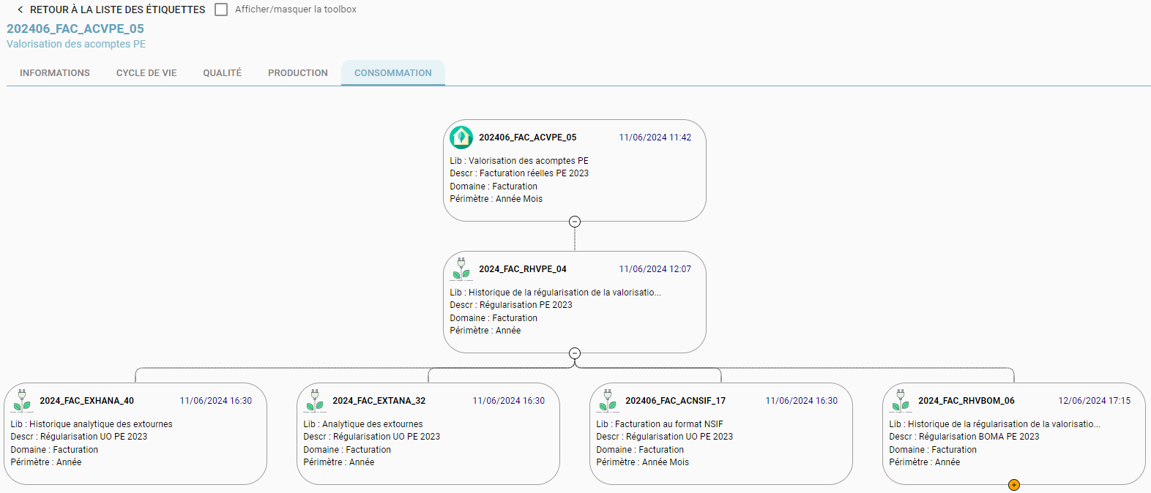Select the 202406_FAC_ACVPE_05 card title

click(528, 138)
